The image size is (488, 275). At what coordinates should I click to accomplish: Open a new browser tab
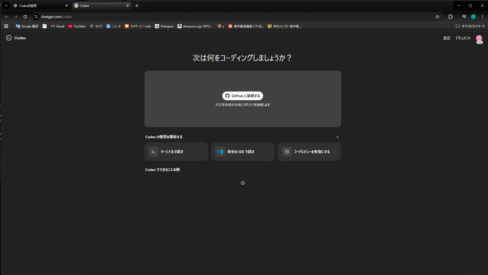click(137, 6)
